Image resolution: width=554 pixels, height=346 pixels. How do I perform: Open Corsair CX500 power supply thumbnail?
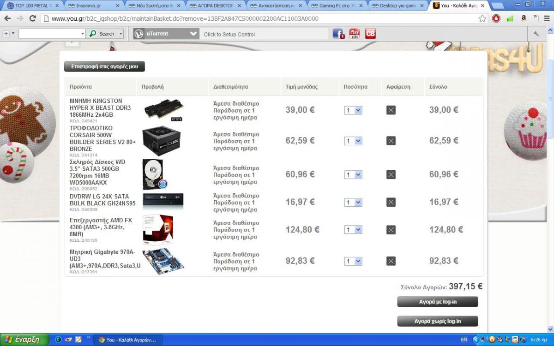162,141
